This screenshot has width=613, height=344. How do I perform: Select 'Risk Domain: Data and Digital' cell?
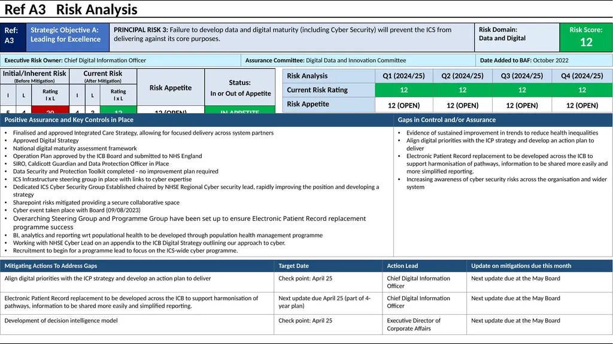(517, 38)
